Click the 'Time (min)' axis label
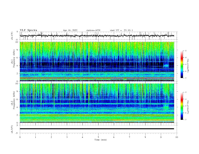The width and height of the screenshot is (199, 154). click(x=101, y=140)
